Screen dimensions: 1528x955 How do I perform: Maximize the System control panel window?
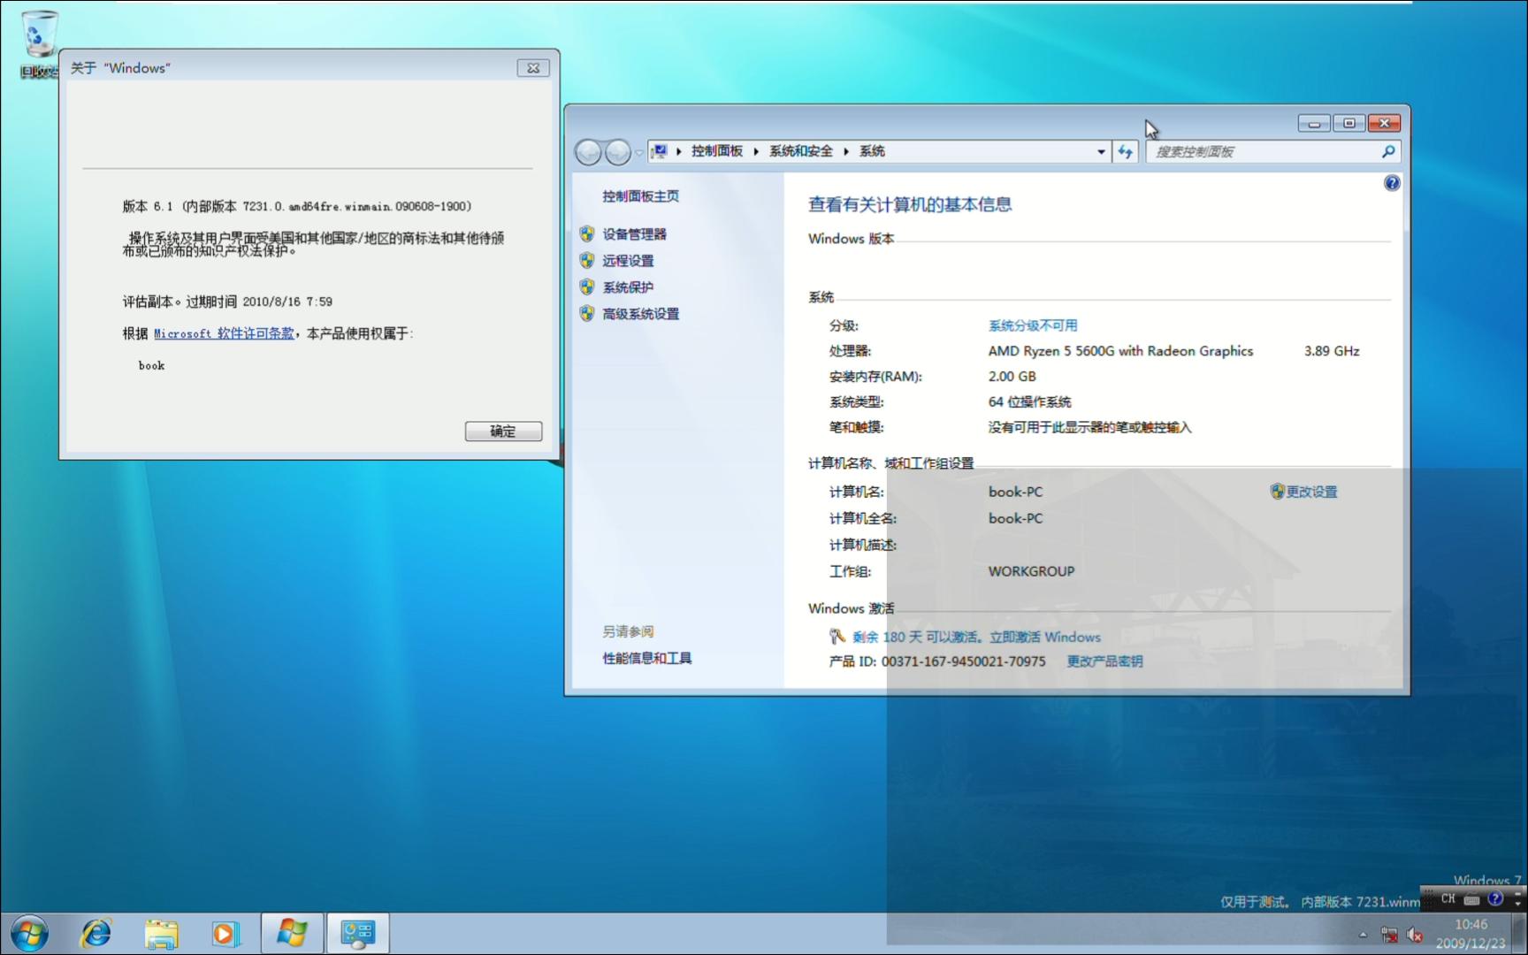(1348, 123)
